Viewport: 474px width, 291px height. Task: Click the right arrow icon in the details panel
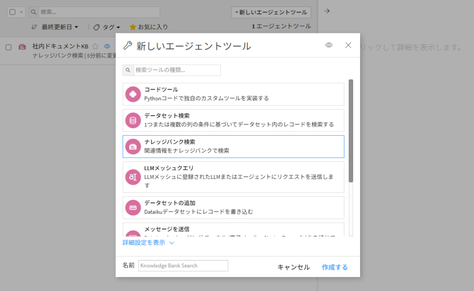326,11
